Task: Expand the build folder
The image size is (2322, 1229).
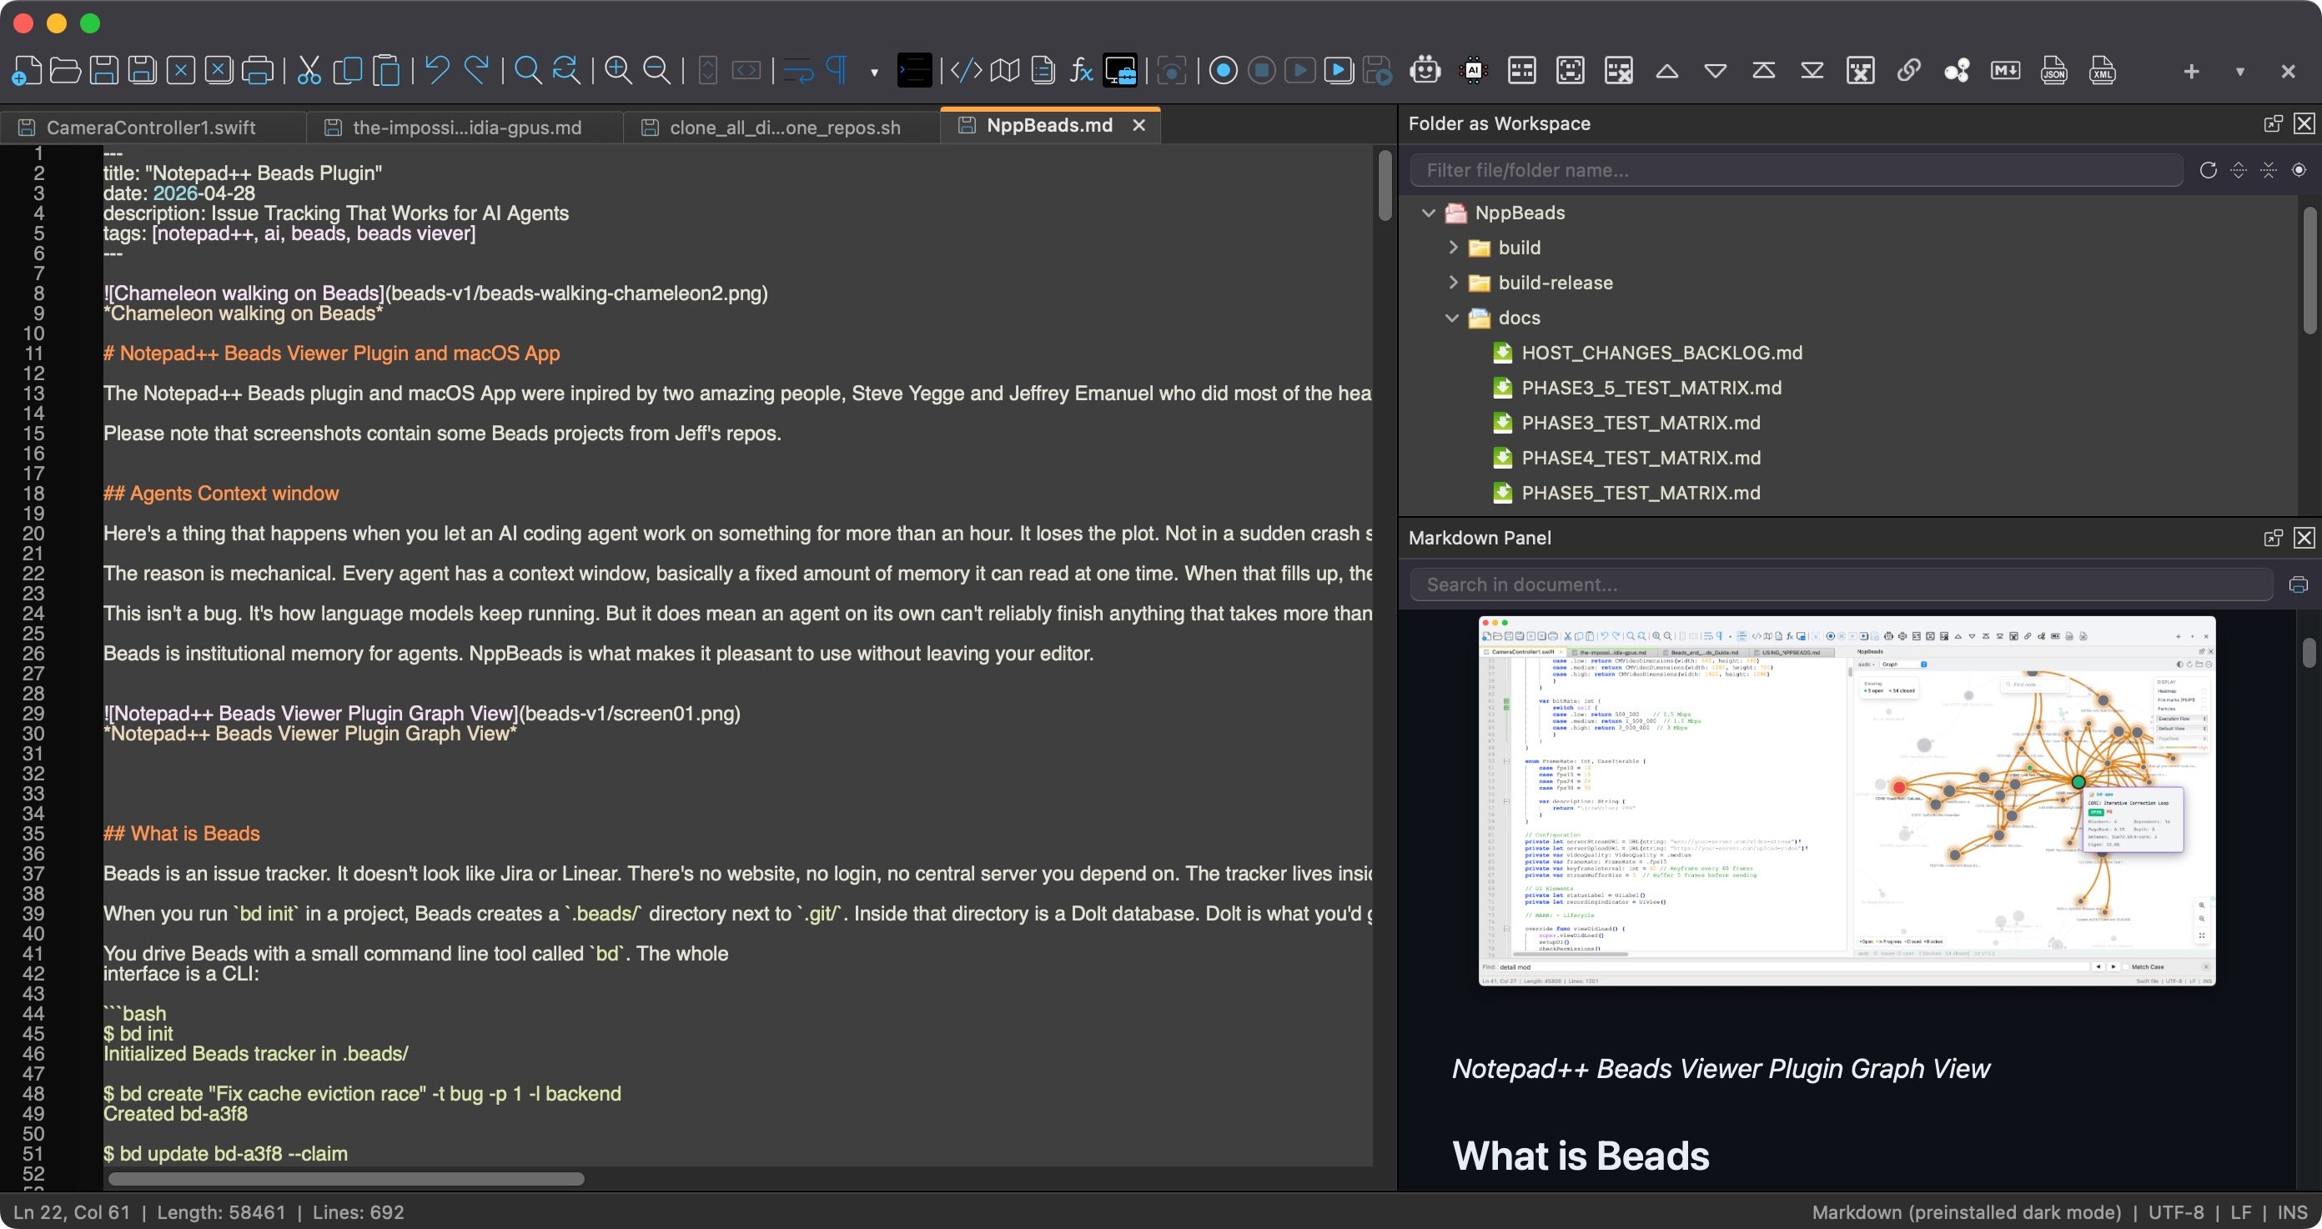Action: coord(1453,248)
